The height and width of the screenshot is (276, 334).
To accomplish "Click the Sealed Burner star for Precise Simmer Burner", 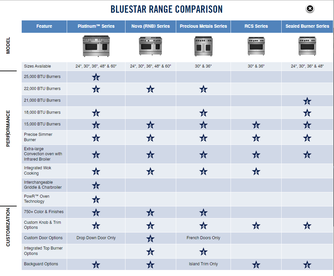I will pyautogui.click(x=307, y=138).
